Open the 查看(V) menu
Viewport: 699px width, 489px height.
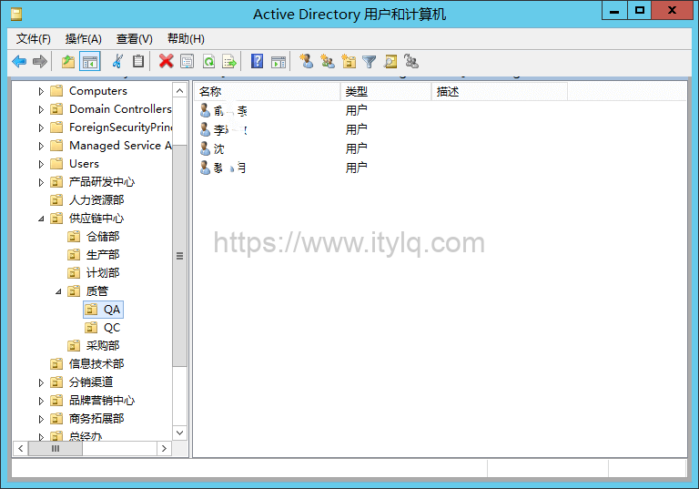coord(134,38)
